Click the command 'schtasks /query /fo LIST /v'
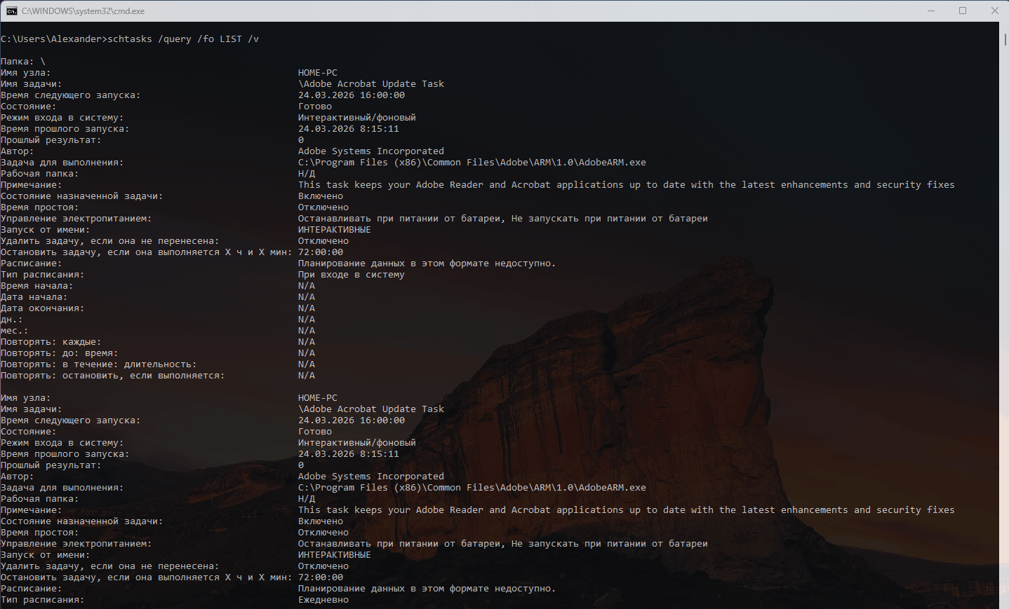The height and width of the screenshot is (609, 1009). 183,39
